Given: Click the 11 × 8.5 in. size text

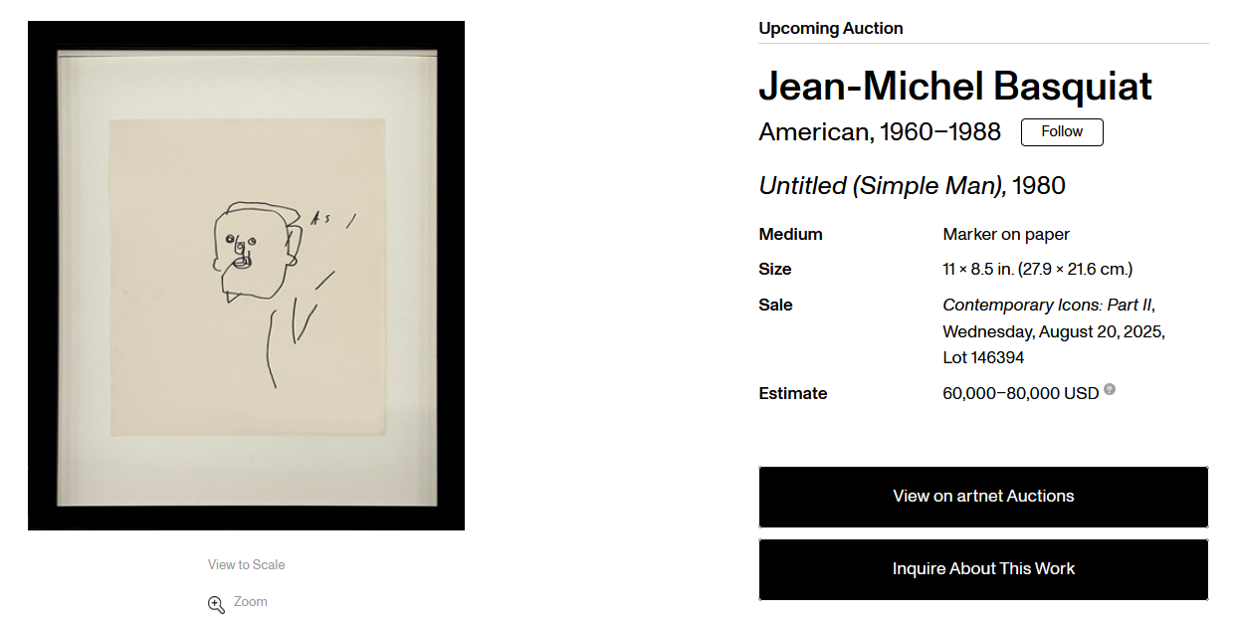Looking at the screenshot, I should point(978,269).
